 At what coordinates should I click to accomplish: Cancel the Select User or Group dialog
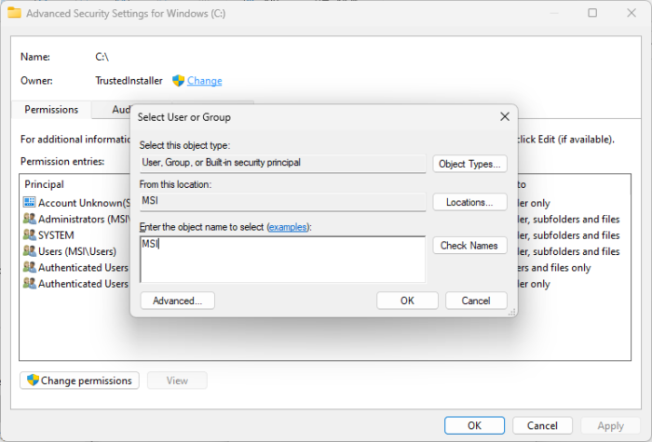pyautogui.click(x=476, y=301)
